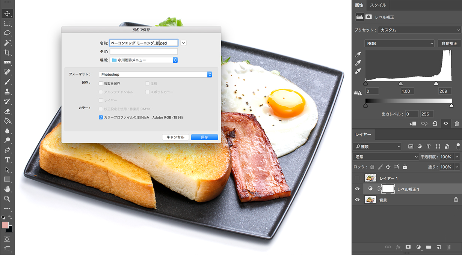Click the foreground color swatch
462x255 pixels.
click(5, 225)
